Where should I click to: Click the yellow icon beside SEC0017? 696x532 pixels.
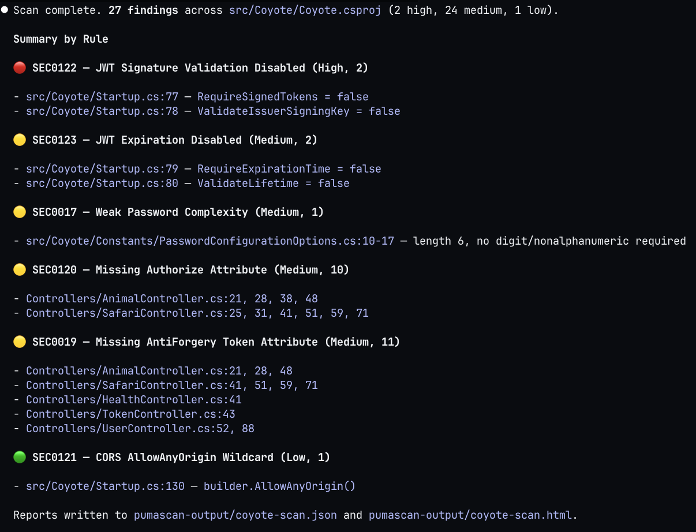pos(20,212)
